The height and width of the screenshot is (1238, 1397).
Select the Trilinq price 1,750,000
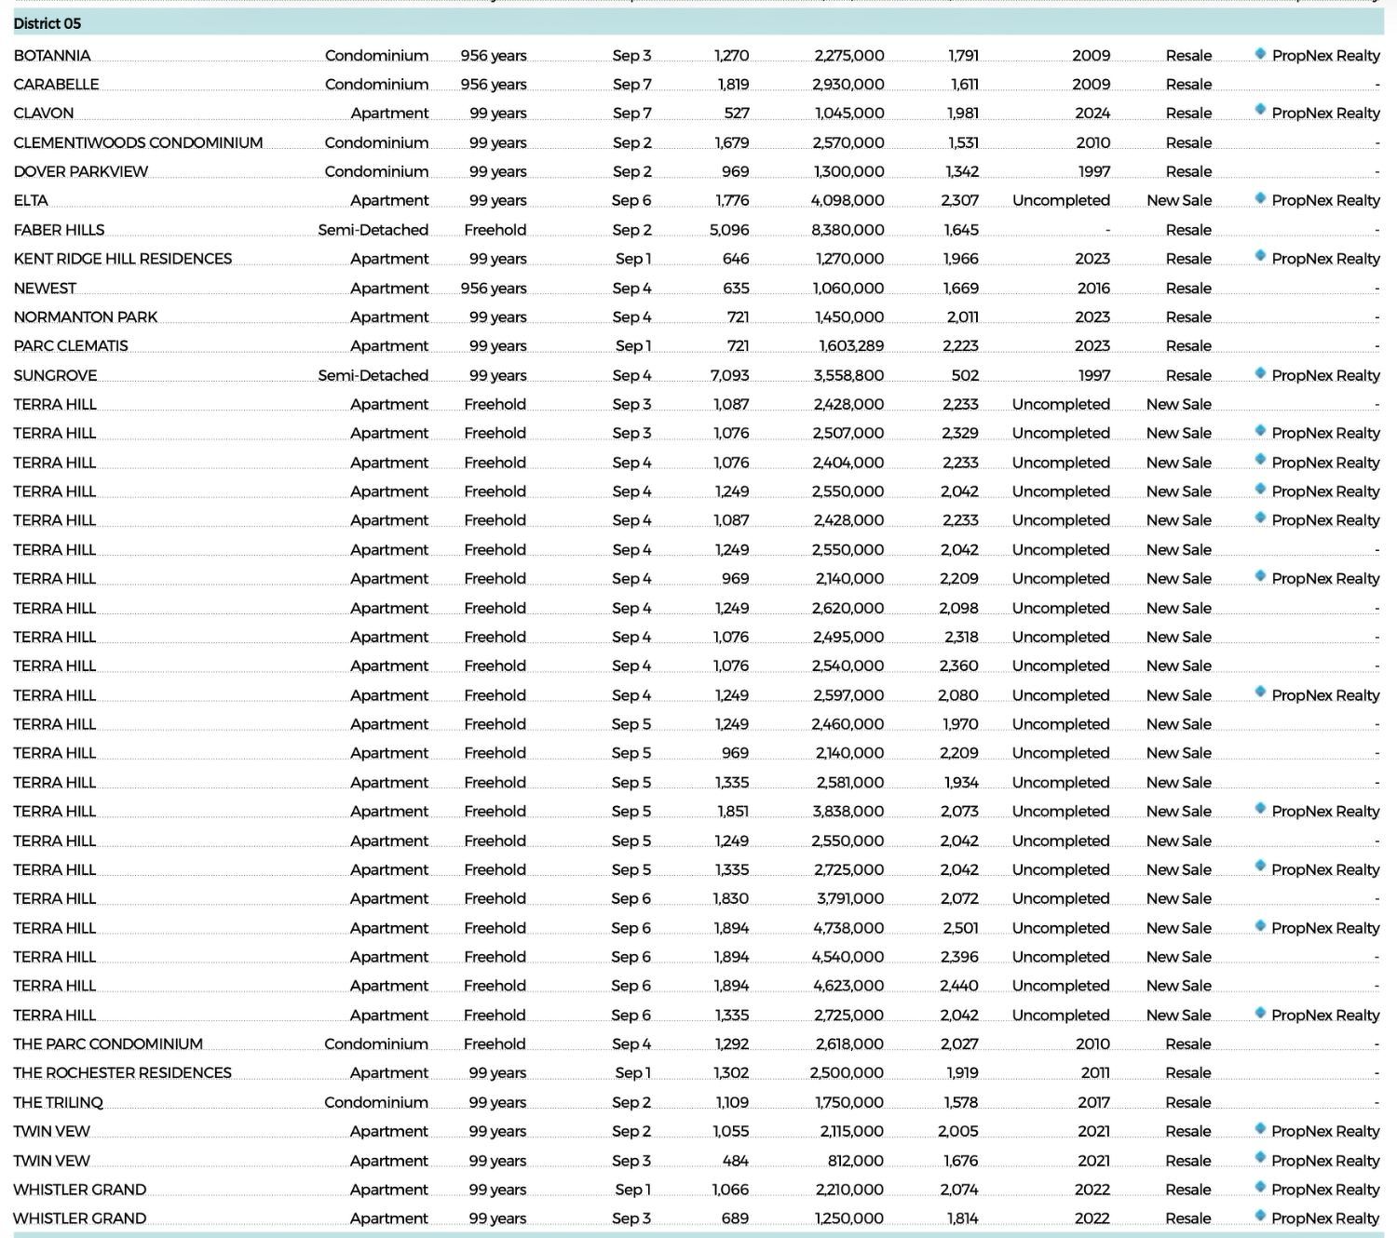click(849, 1103)
